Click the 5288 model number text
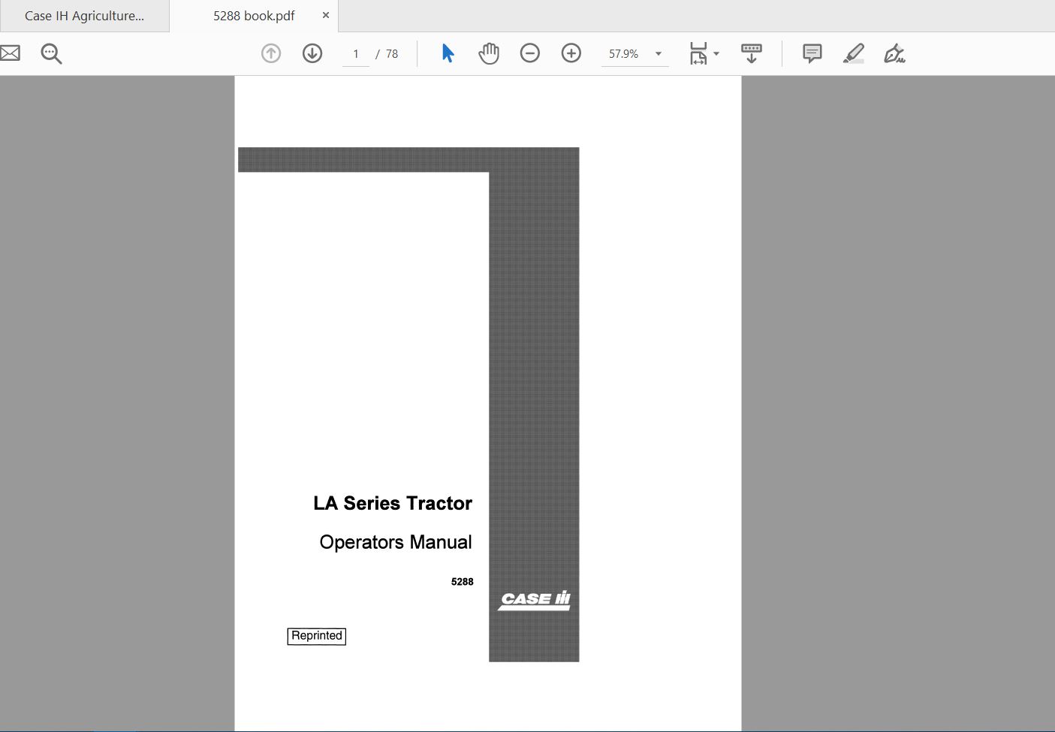This screenshot has width=1055, height=732. coord(463,582)
